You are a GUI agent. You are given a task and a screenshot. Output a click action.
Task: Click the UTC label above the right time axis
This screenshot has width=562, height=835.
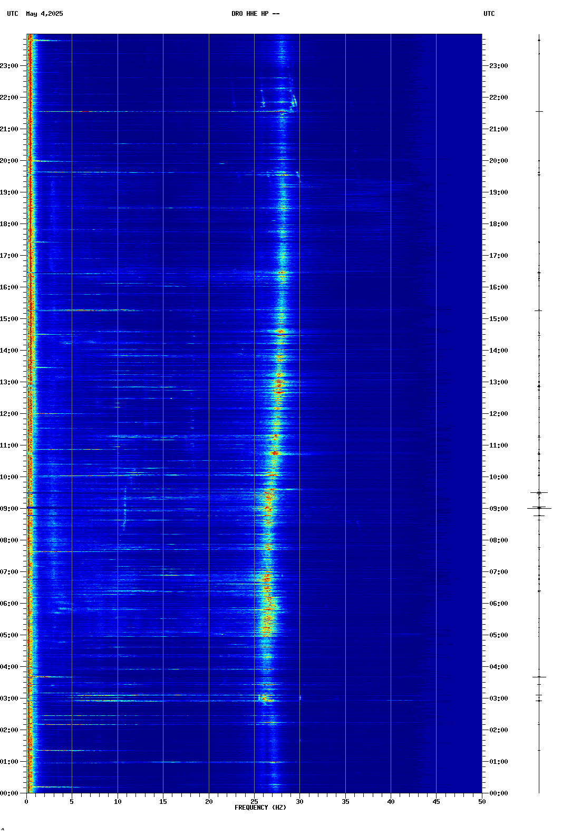(x=489, y=14)
